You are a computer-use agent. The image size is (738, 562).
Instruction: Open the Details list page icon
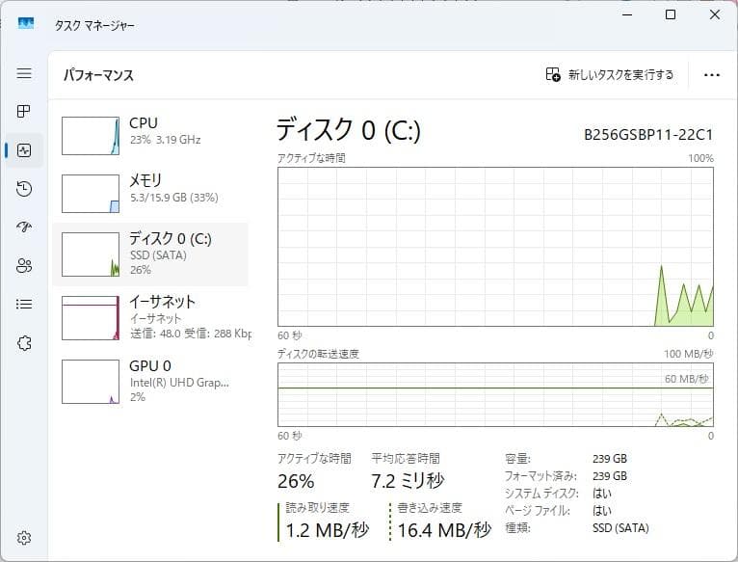click(x=24, y=304)
